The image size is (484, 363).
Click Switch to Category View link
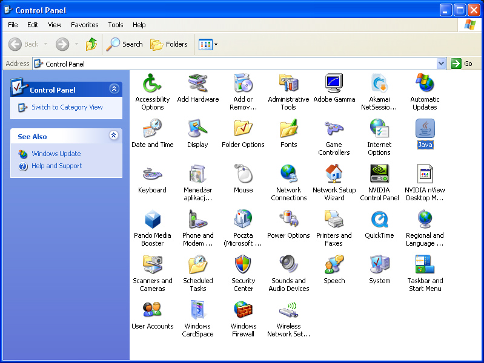(67, 107)
